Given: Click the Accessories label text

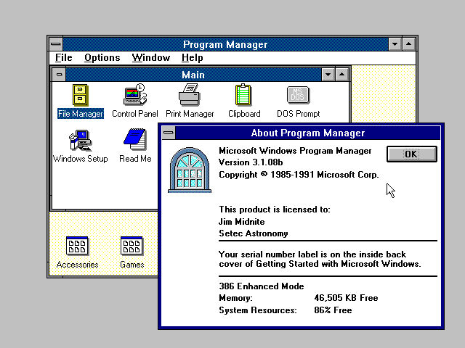Looking at the screenshot, I should (x=77, y=265).
